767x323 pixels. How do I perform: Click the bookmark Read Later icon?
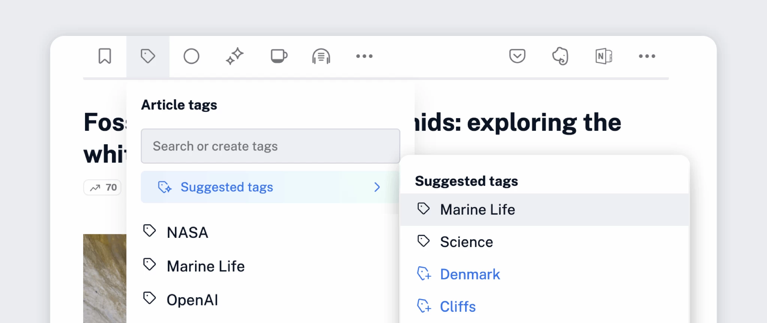point(105,56)
